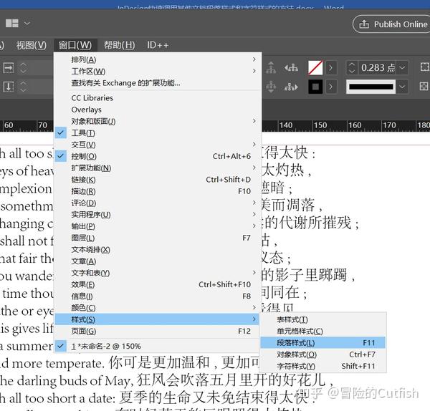Click the 0.283 点 stroke weight field
Viewport: 430px width, 411px height.
click(378, 67)
